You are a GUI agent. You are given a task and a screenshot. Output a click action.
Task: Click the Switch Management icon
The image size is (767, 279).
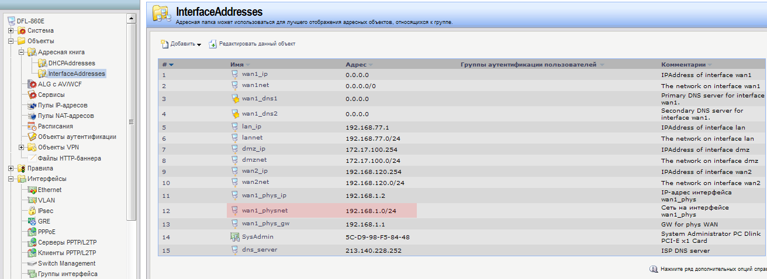pos(32,263)
